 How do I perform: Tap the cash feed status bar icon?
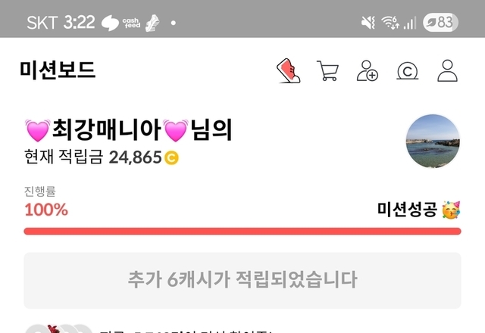click(131, 23)
